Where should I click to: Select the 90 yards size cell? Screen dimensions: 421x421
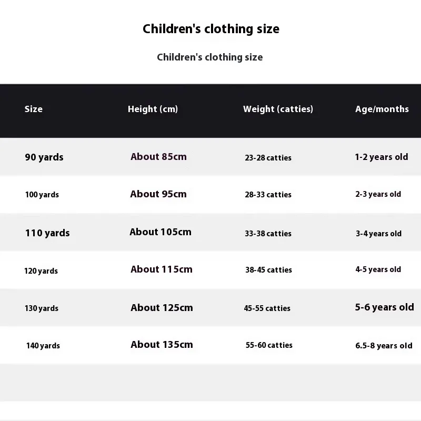(44, 157)
